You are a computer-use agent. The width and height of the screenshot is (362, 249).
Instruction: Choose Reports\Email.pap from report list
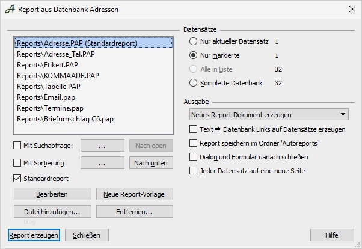46,97
